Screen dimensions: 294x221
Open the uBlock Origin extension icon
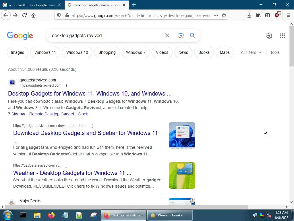click(277, 15)
